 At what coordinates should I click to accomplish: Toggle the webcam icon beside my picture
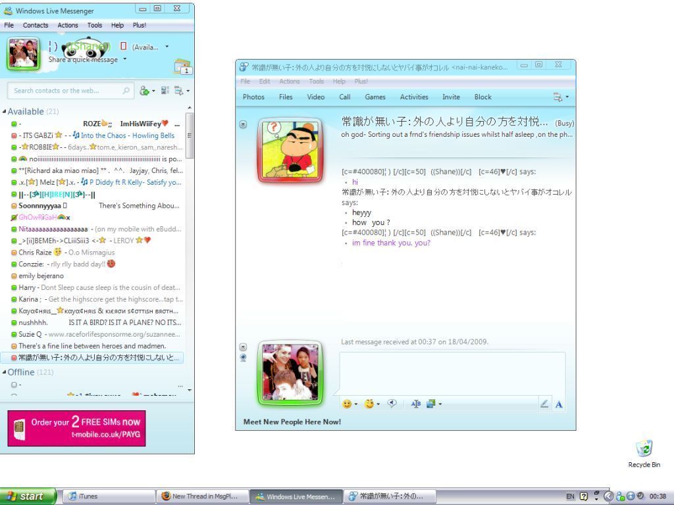[x=243, y=358]
